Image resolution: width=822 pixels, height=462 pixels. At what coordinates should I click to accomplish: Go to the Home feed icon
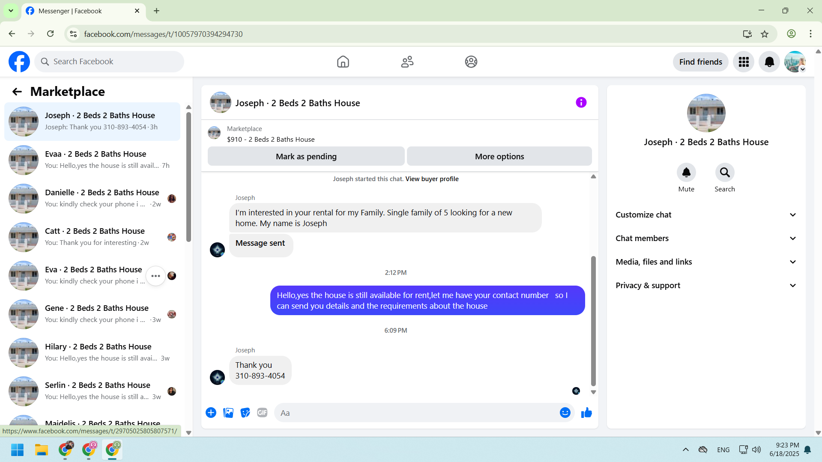click(343, 62)
